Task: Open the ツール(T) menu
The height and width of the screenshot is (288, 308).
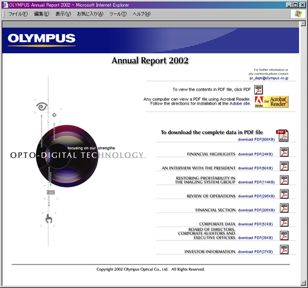Action: (118, 14)
